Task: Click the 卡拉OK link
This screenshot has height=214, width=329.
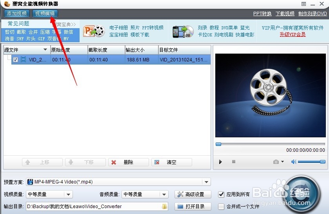Action: pyautogui.click(x=205, y=34)
